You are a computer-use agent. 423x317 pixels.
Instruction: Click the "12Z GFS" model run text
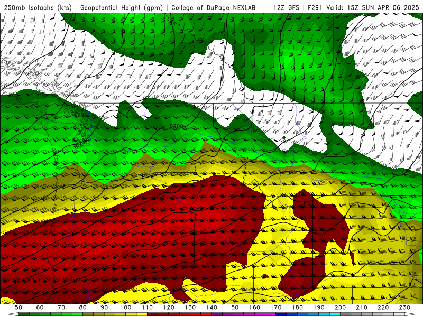tap(286, 7)
